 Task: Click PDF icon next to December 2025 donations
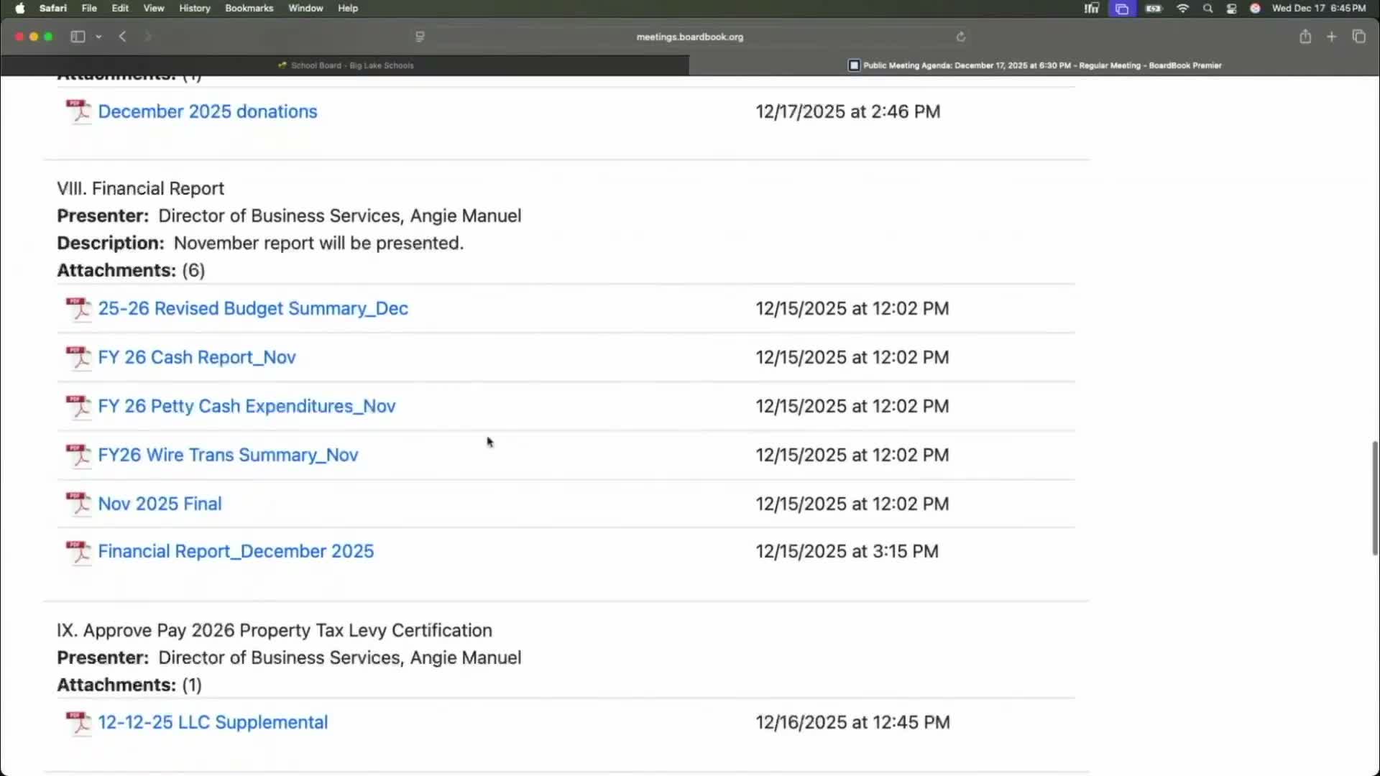(78, 111)
